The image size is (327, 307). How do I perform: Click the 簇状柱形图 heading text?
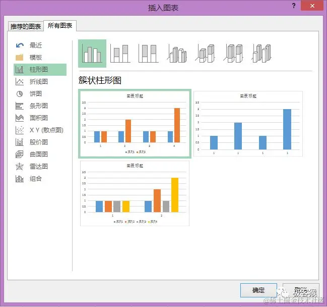pos(100,80)
